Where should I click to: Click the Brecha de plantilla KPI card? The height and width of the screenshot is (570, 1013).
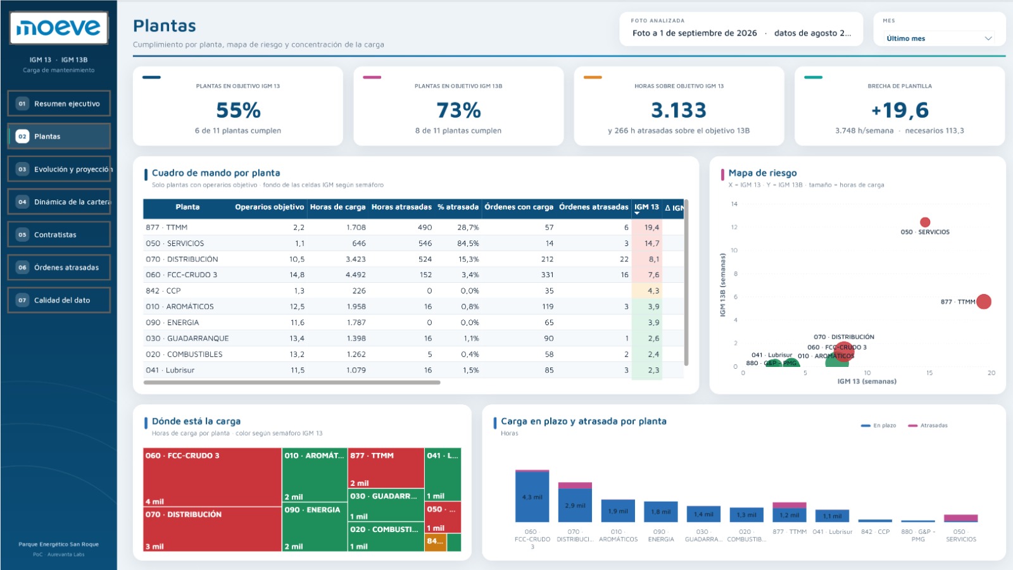pos(900,106)
